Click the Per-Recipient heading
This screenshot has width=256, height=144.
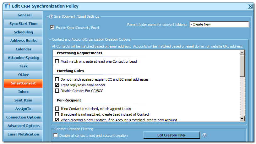click(x=69, y=100)
